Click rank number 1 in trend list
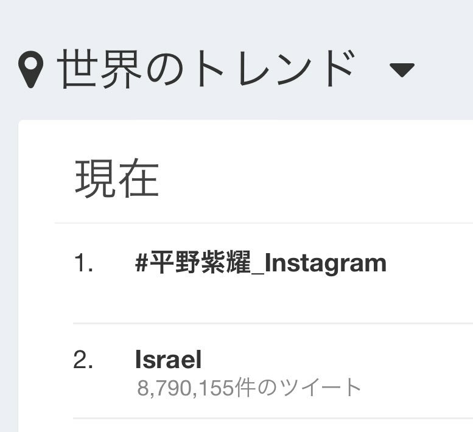The height and width of the screenshot is (432, 473). coord(83,263)
